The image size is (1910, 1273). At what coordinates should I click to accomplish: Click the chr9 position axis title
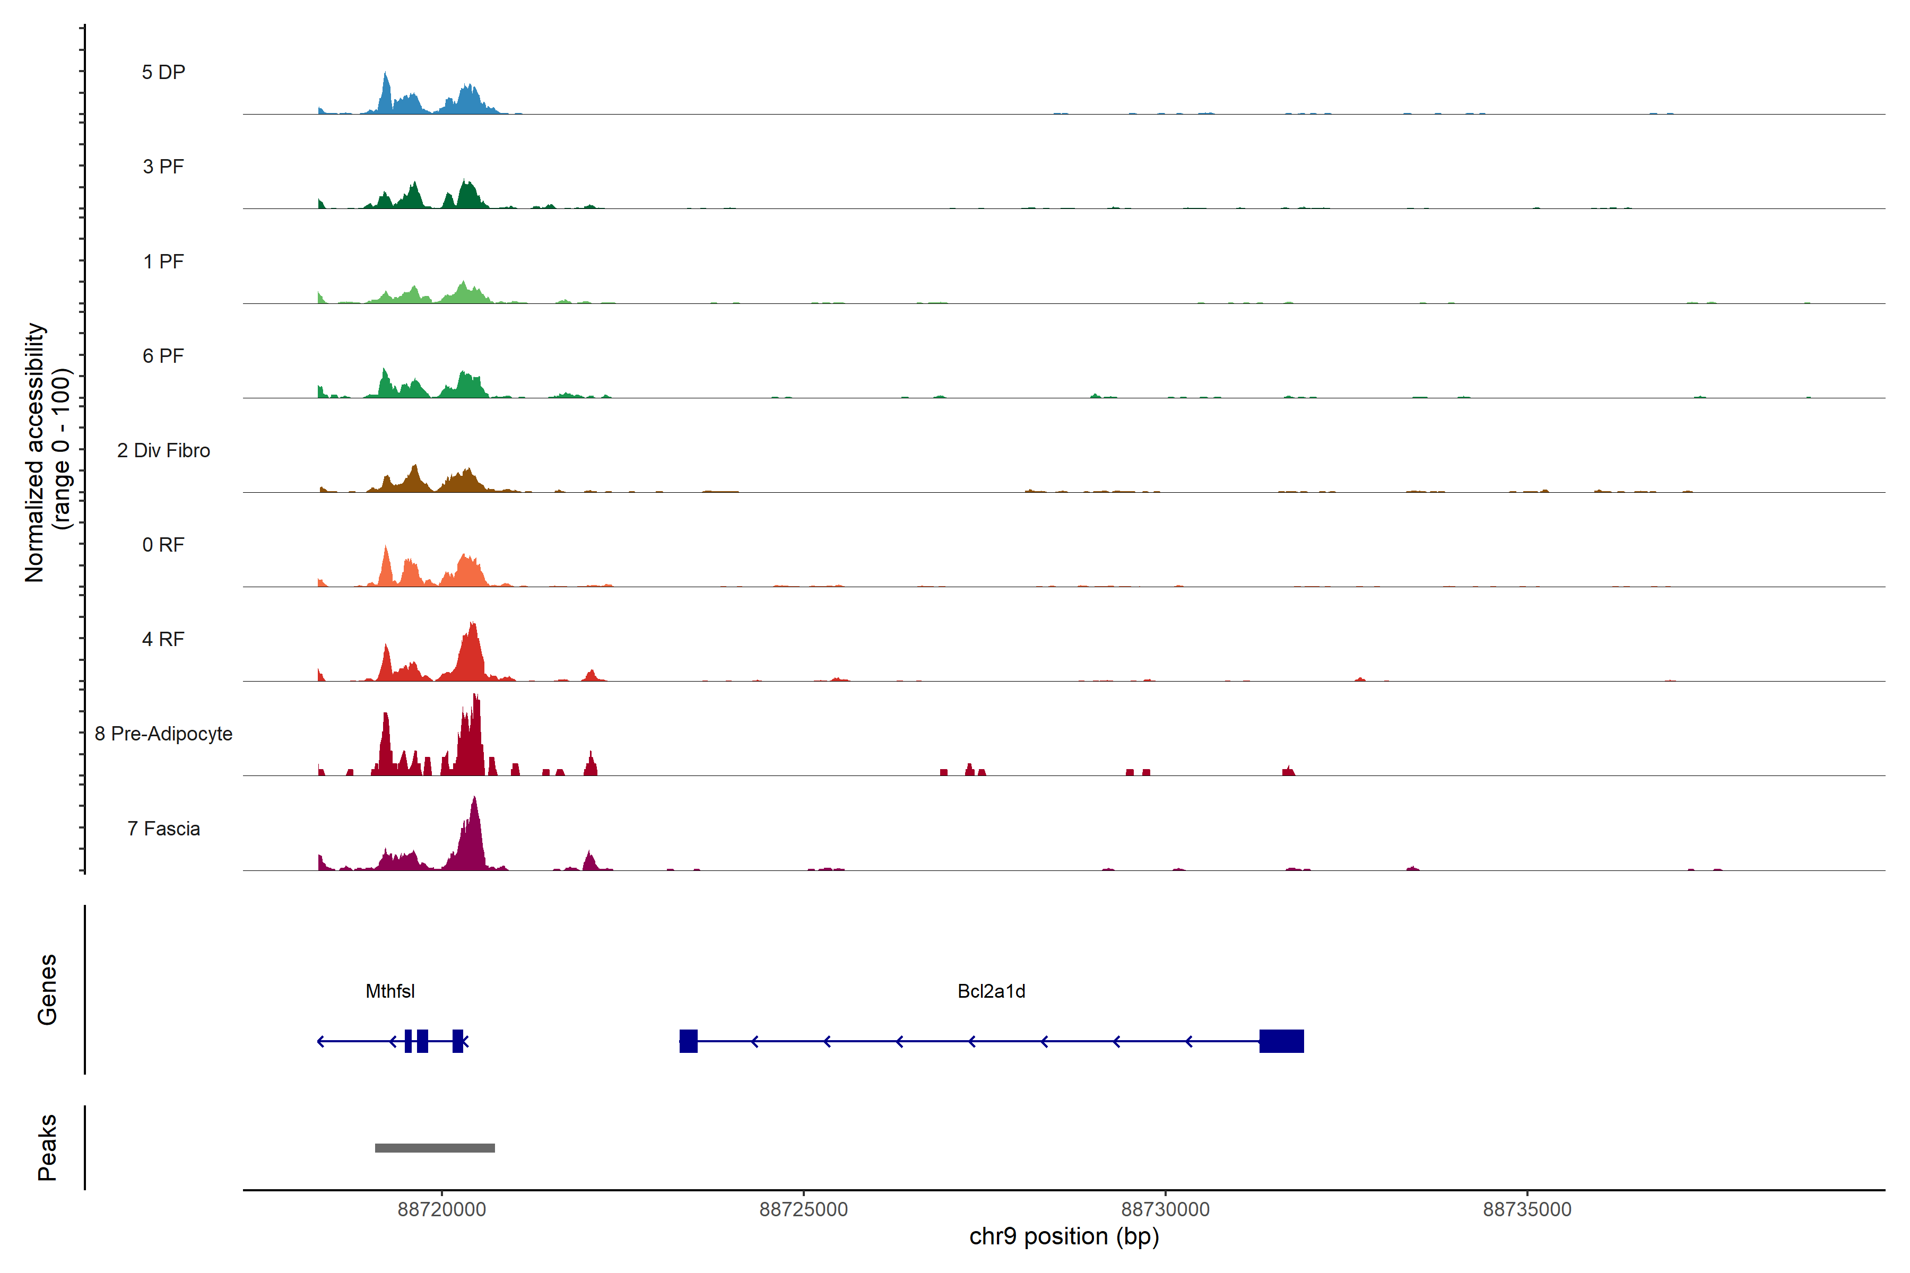(1064, 1236)
